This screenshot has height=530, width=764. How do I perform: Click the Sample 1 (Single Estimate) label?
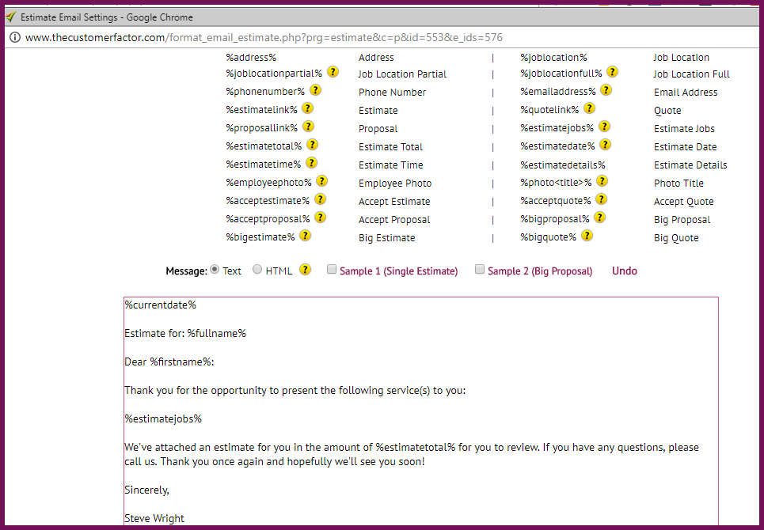pos(398,271)
